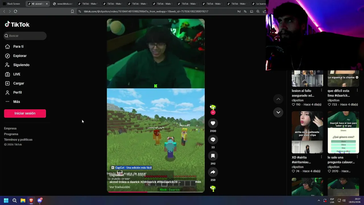Go to next video with down chevron
Screen dimensions: 364x205
[x=278, y=112]
